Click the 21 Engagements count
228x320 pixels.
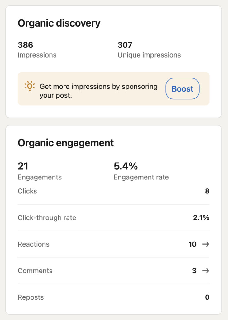click(23, 166)
